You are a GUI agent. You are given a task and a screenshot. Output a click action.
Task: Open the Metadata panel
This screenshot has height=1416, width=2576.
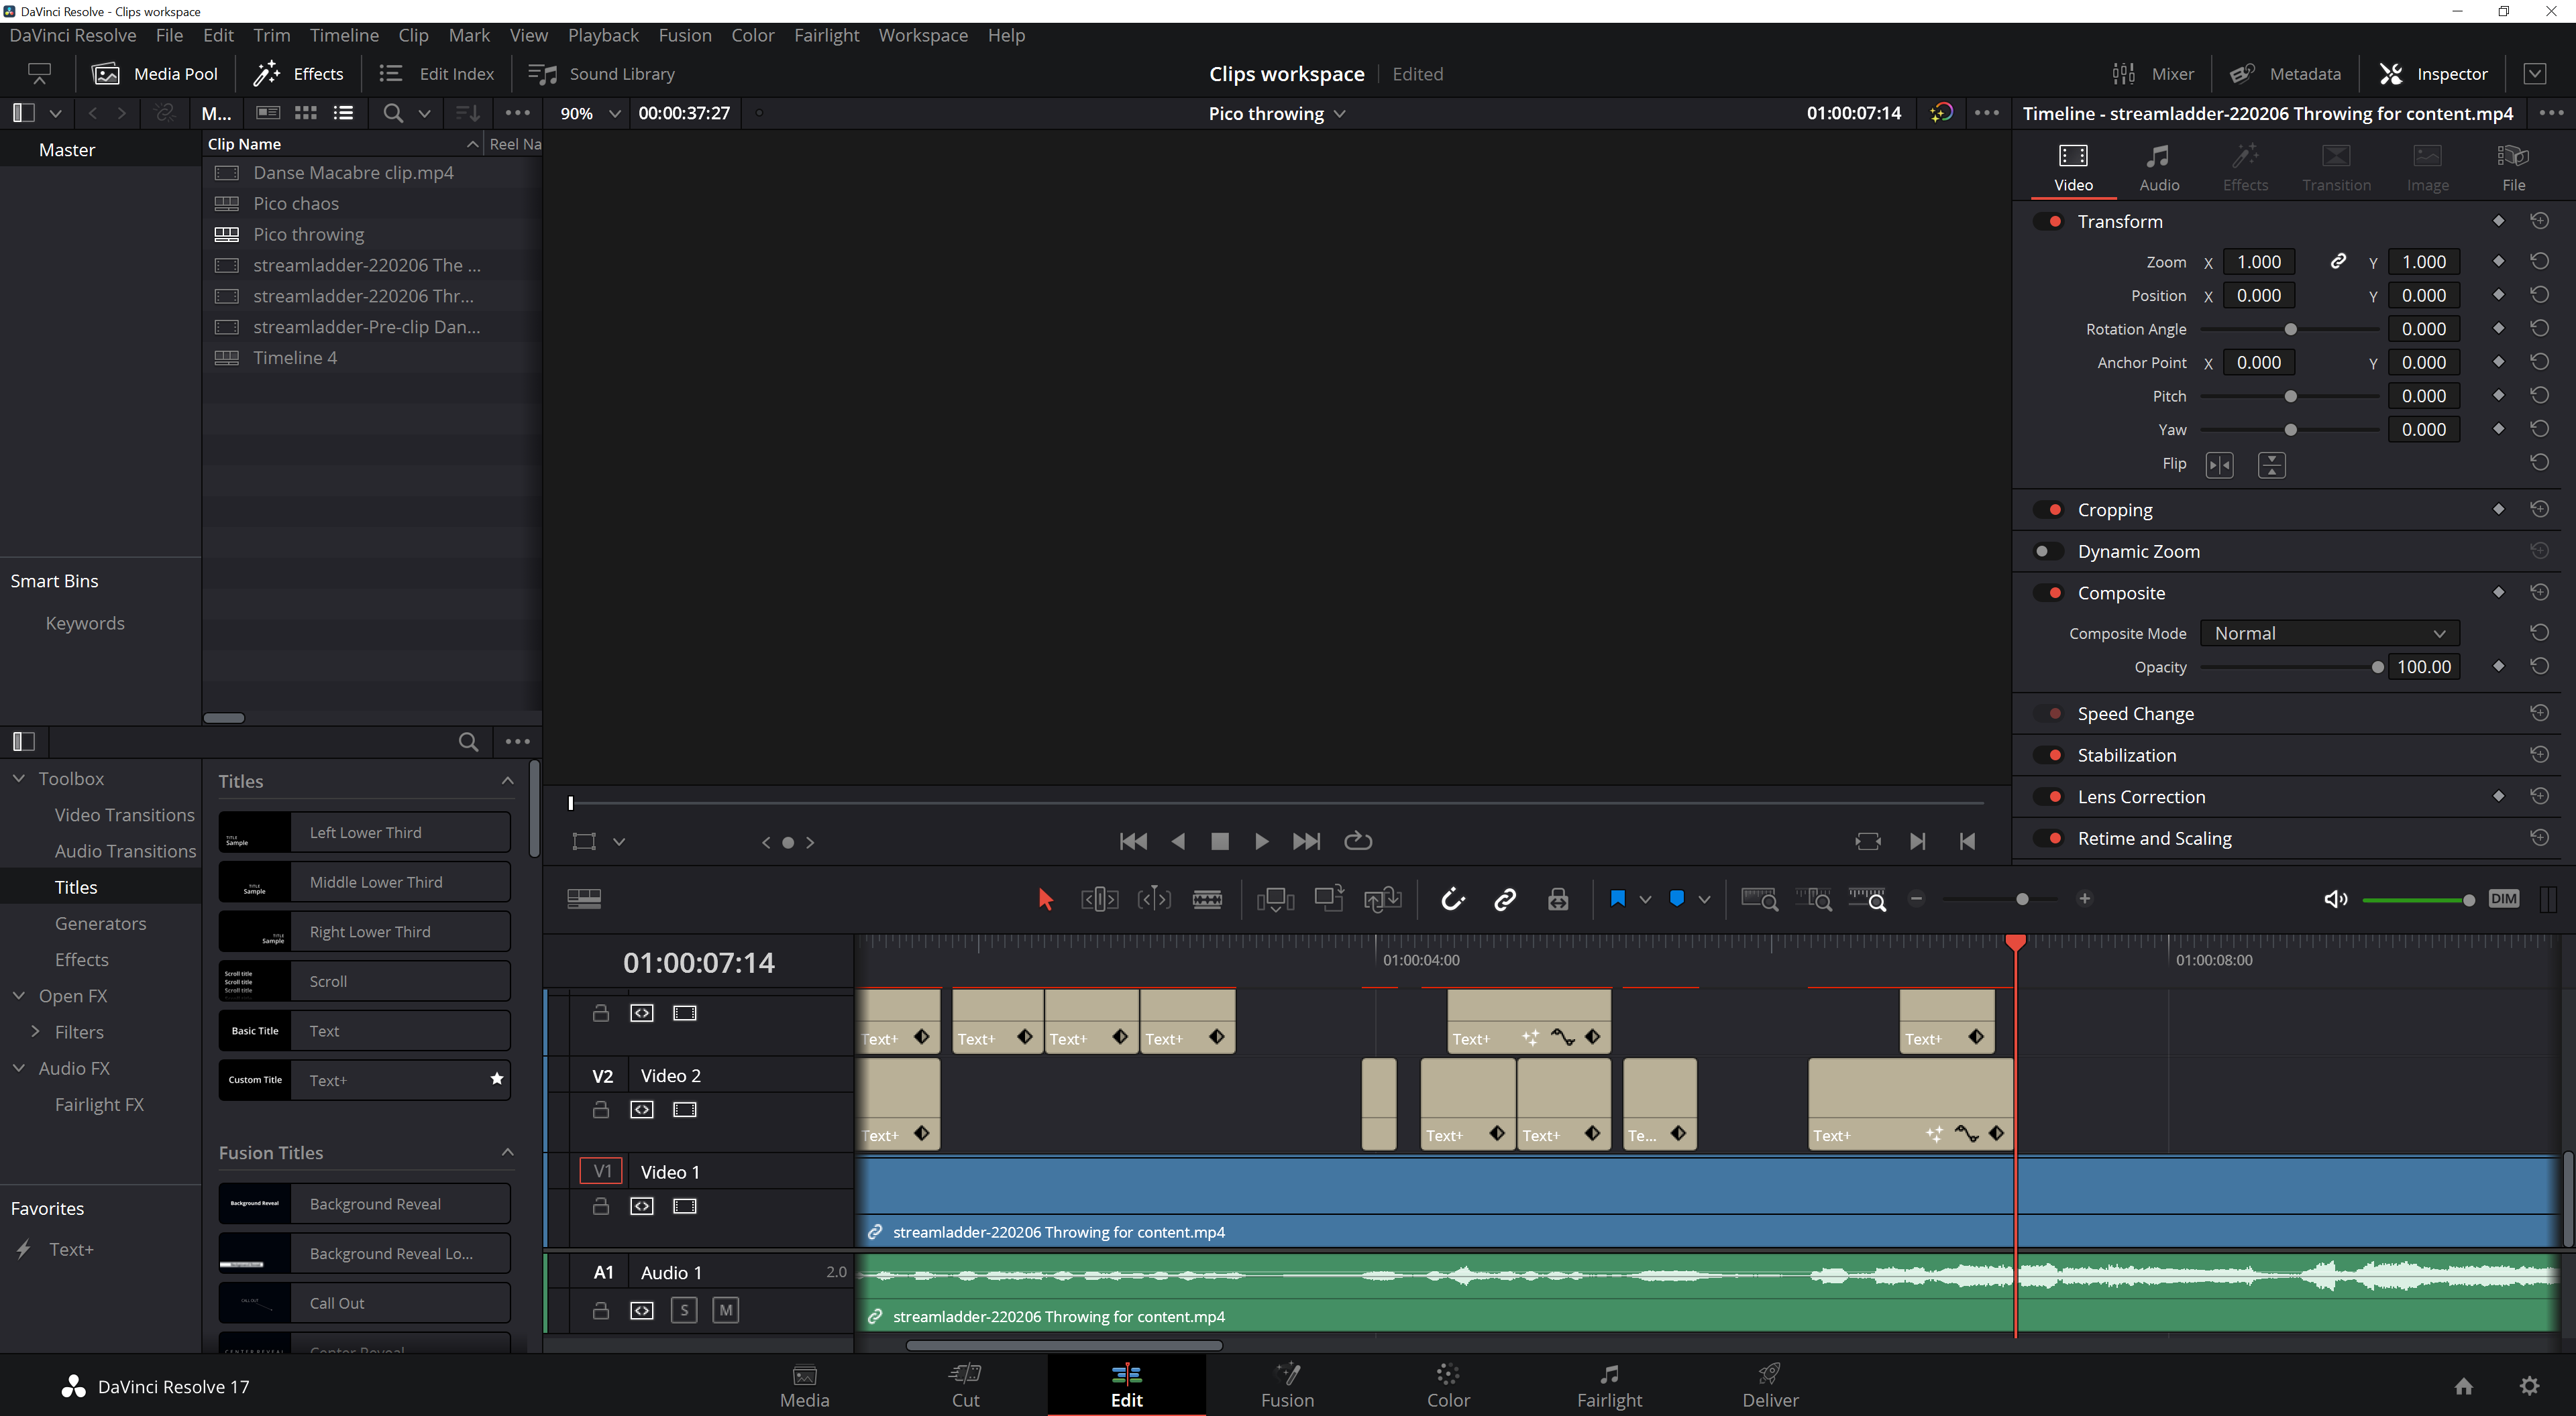[2285, 74]
